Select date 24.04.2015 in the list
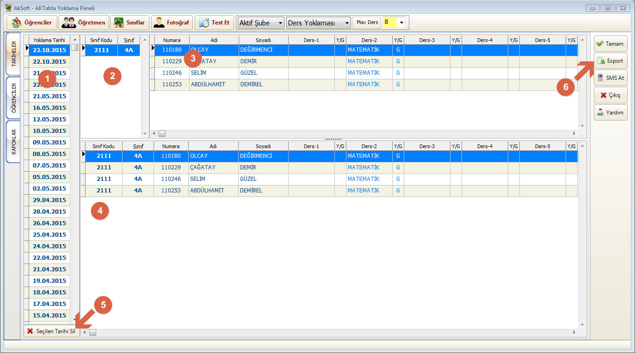Image resolution: width=635 pixels, height=353 pixels. 49,246
